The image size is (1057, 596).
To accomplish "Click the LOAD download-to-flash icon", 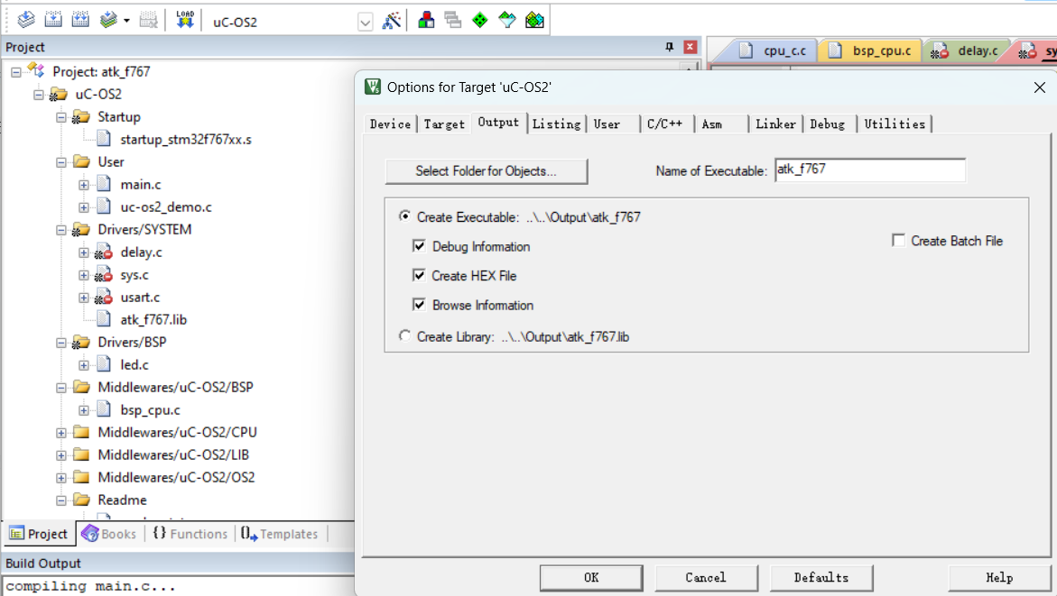I will [x=185, y=20].
